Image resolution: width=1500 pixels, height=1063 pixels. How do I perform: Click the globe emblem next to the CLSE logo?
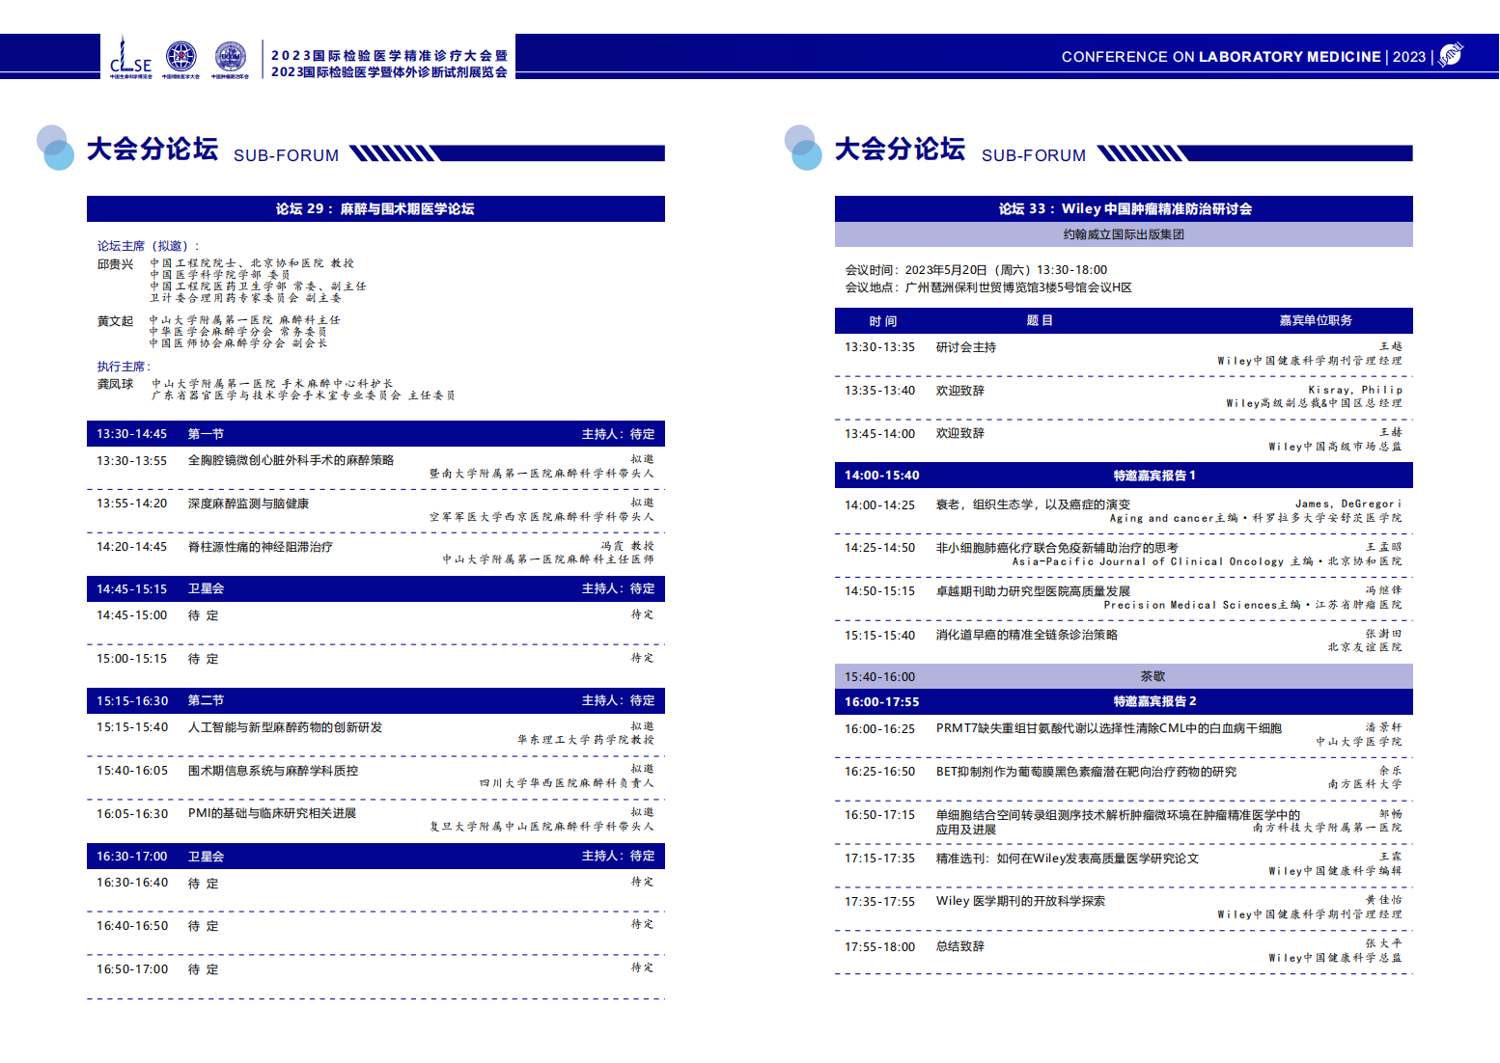181,58
